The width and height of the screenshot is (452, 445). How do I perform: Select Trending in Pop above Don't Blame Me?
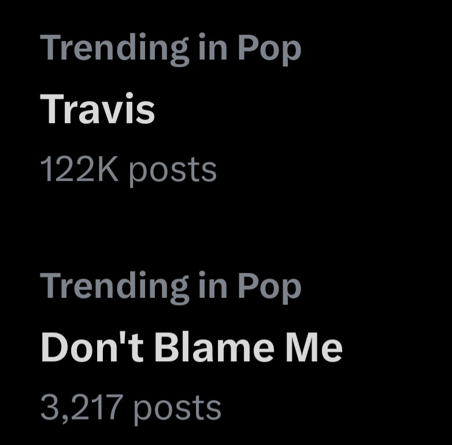[x=171, y=285]
